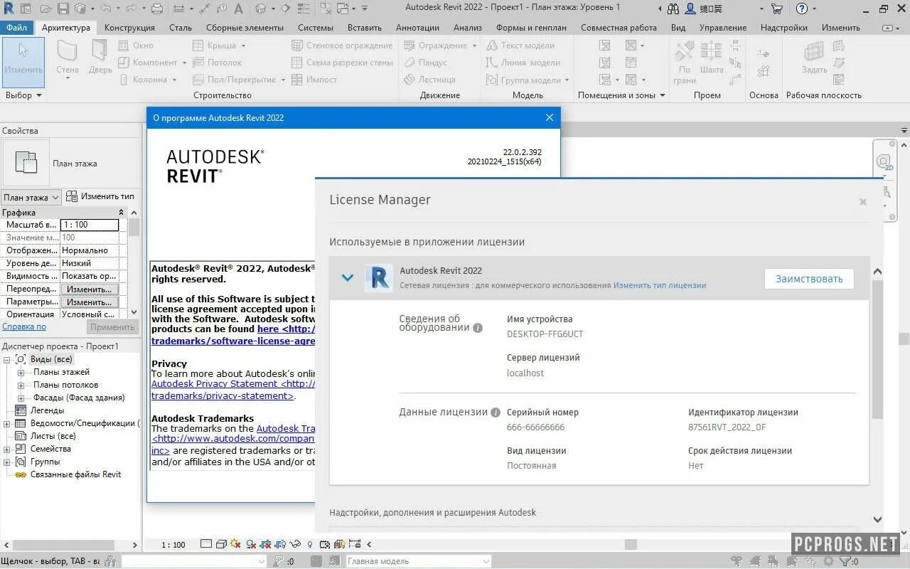Save project using the floppy disk icon
Screen dimensions: 910x569
point(63,9)
